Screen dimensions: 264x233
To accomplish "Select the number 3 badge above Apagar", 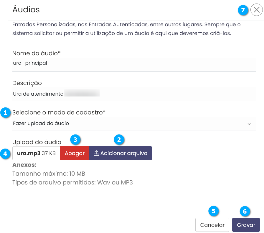I will 75,140.
